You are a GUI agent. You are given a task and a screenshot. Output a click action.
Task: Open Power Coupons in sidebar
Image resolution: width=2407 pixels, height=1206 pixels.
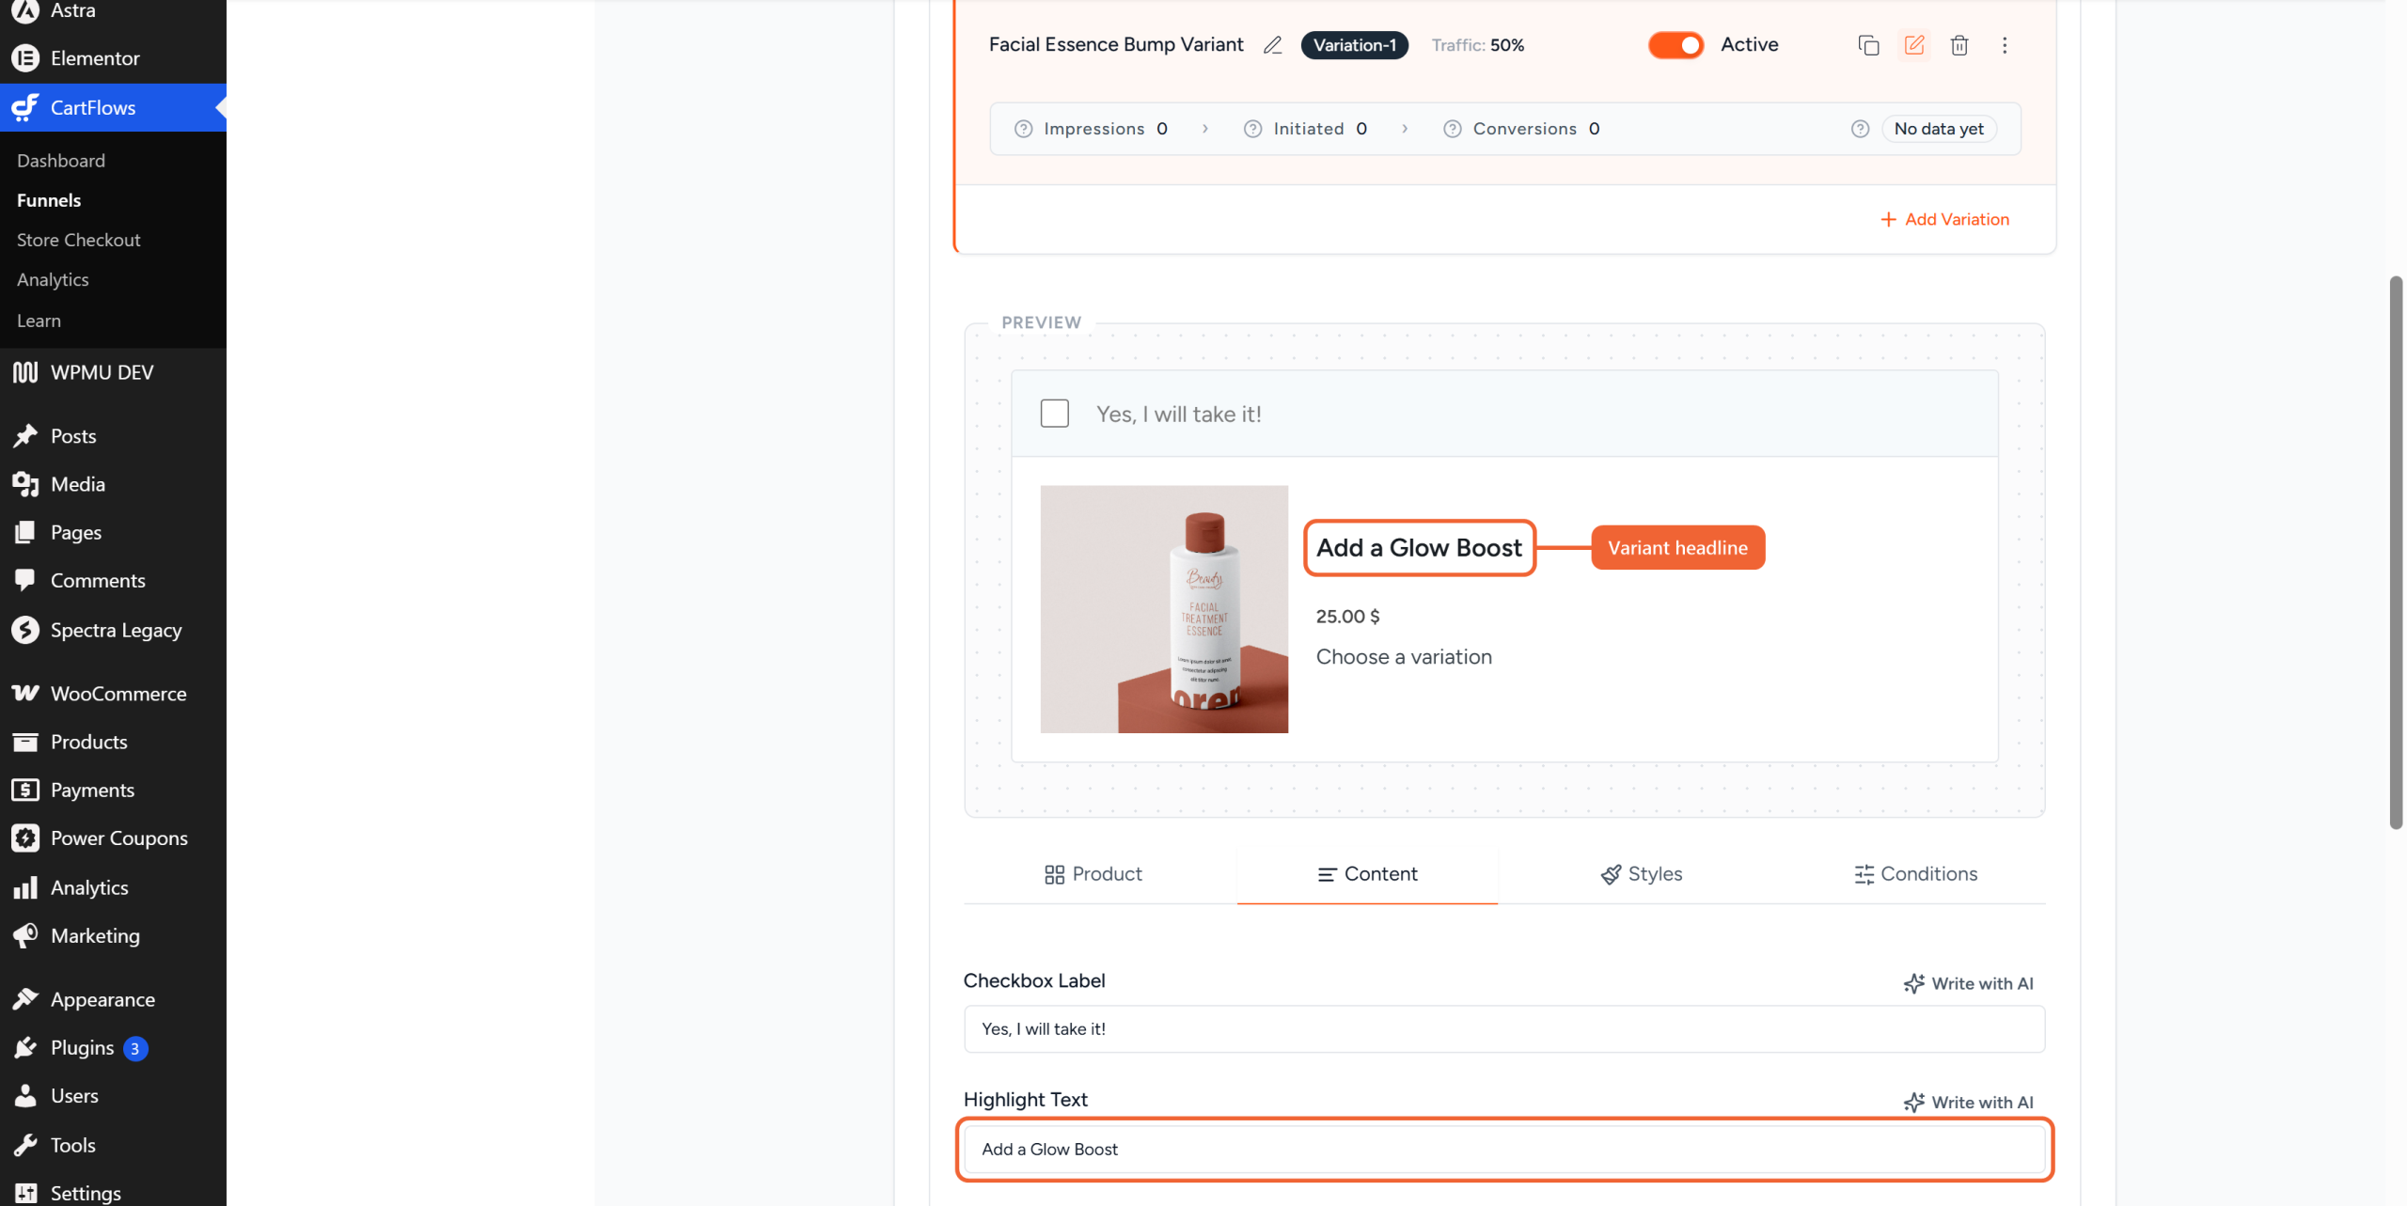[x=113, y=838]
